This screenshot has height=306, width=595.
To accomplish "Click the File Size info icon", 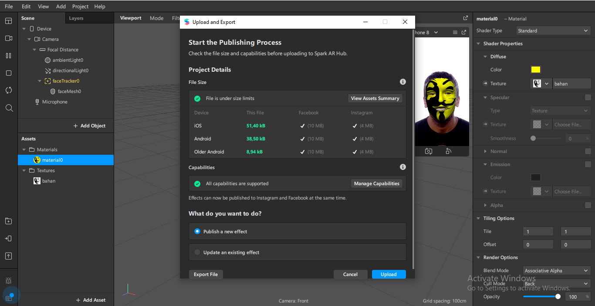I will click(403, 82).
